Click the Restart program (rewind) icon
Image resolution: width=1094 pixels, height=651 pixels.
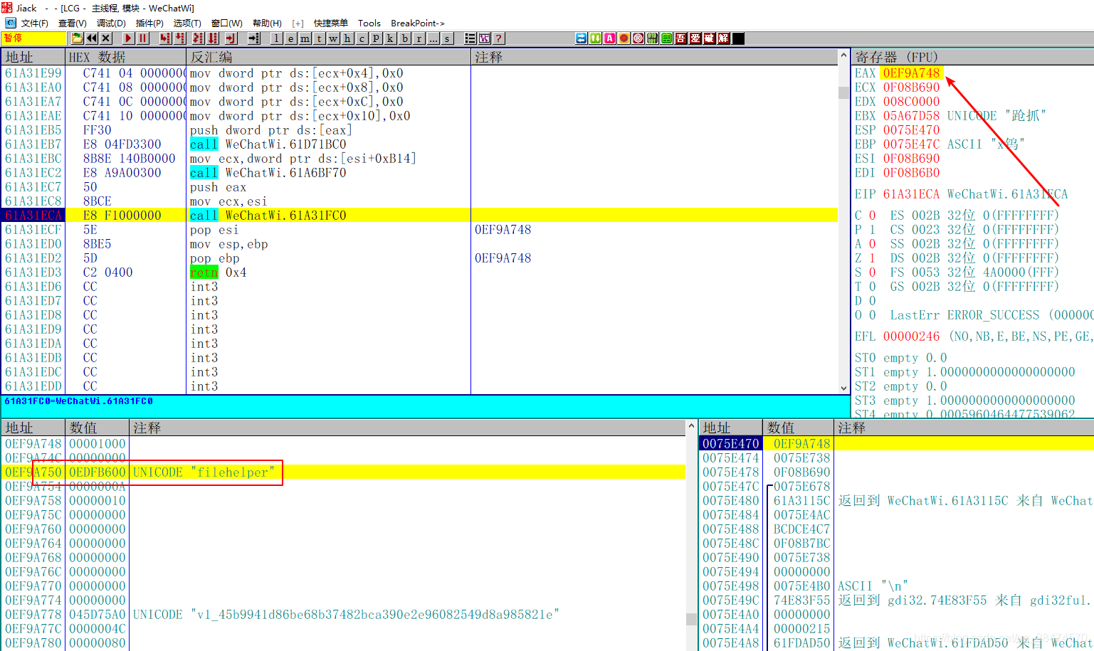[x=92, y=38]
